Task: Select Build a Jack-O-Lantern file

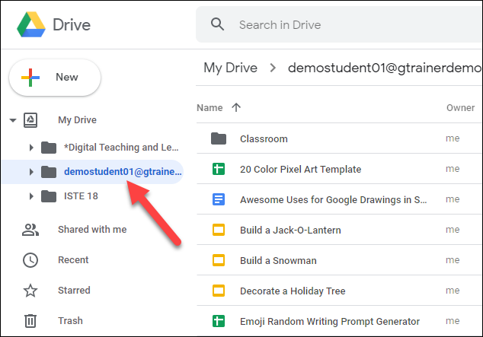Action: 290,230
